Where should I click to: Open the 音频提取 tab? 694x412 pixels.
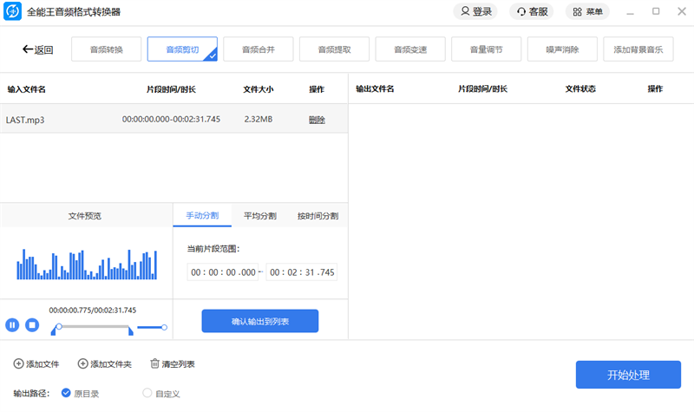click(x=334, y=49)
